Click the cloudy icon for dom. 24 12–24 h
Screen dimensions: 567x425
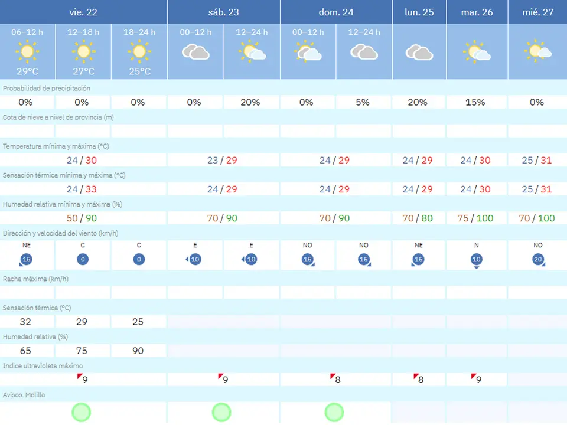tap(364, 52)
